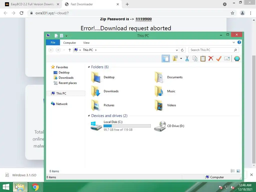Click the Up arrow navigation button

(70, 50)
